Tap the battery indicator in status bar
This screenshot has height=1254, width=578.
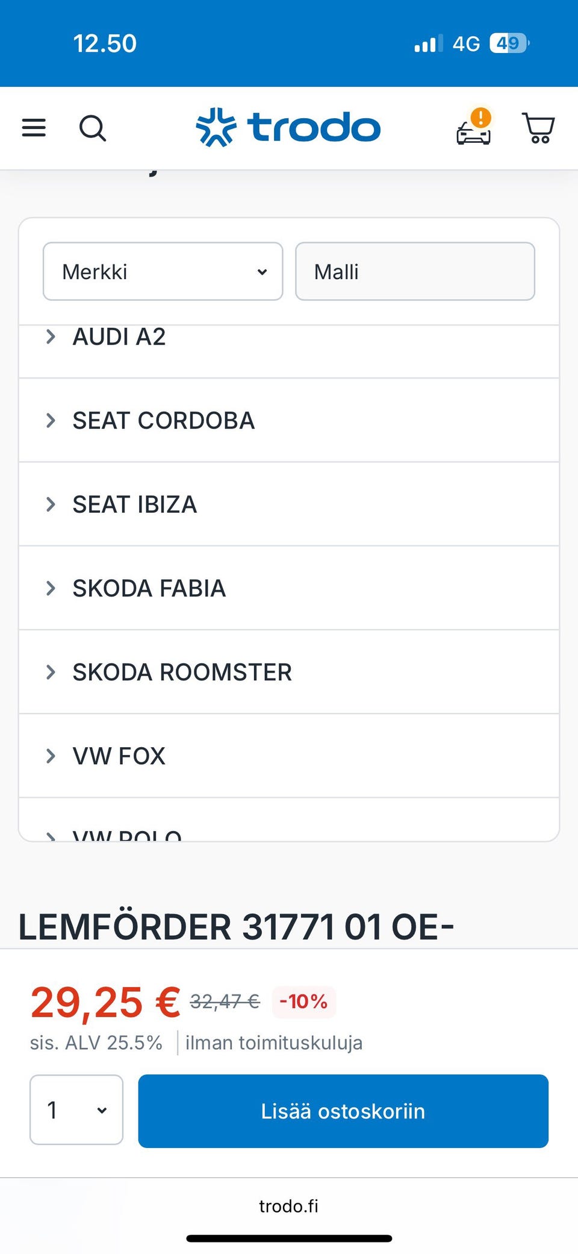tap(509, 43)
